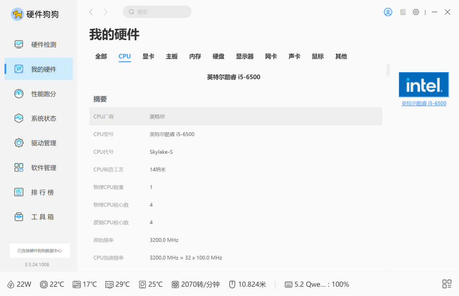
Task: Open settings hexagon icon in title bar
Action: pyautogui.click(x=416, y=12)
